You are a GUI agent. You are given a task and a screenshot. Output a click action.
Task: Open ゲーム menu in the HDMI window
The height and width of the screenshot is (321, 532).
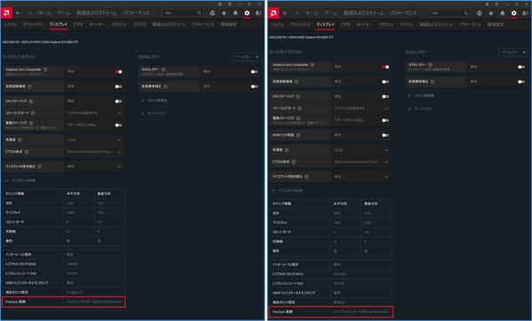[x=331, y=13]
